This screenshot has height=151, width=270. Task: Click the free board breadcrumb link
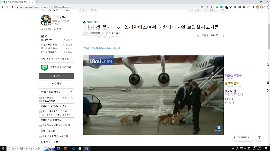tap(93, 22)
